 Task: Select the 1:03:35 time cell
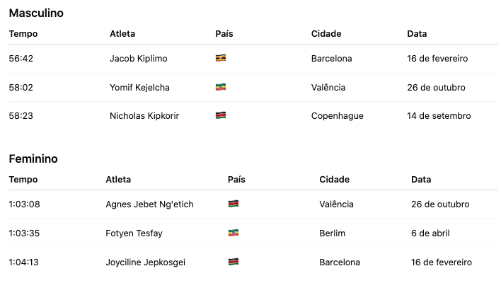click(24, 233)
